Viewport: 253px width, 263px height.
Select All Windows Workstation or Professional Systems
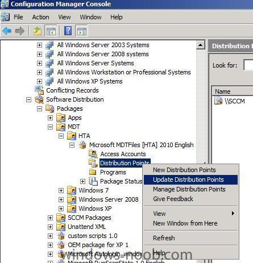point(124,72)
